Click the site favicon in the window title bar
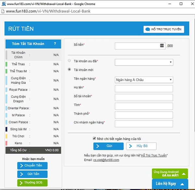The width and height of the screenshot is (195, 190). coord(3,4)
